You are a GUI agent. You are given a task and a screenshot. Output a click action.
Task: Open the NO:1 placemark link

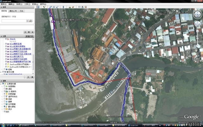[x=17, y=46]
